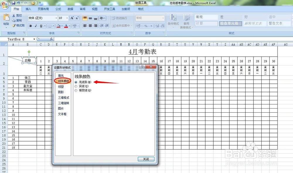This screenshot has height=173, width=293.
Task: Click the font color A icon
Action: click(x=66, y=26)
